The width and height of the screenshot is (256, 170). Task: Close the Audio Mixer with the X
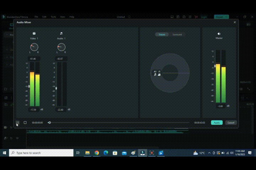click(x=235, y=22)
